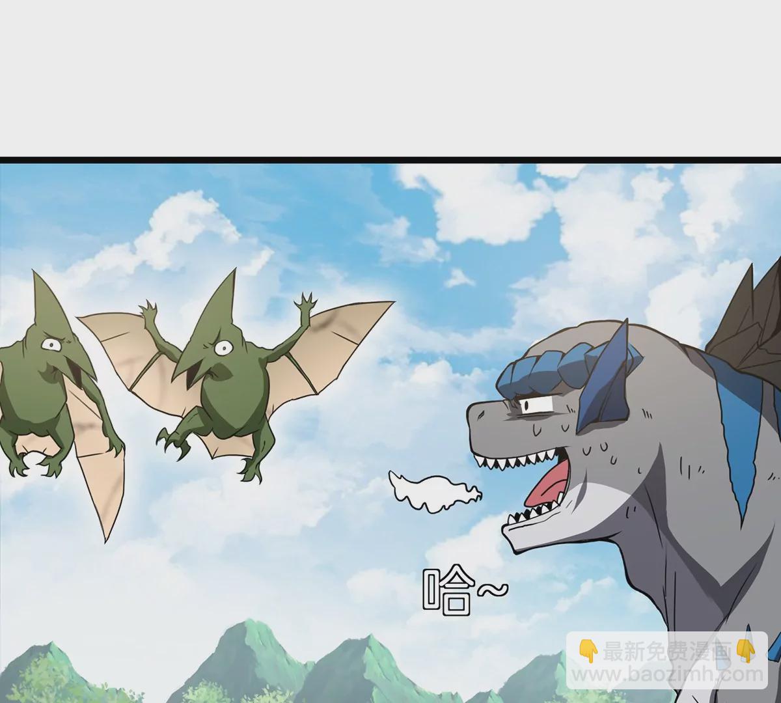Screen dimensions: 781x703
Task: Select the left green pterodactyl's eye
Action: click(x=50, y=342)
